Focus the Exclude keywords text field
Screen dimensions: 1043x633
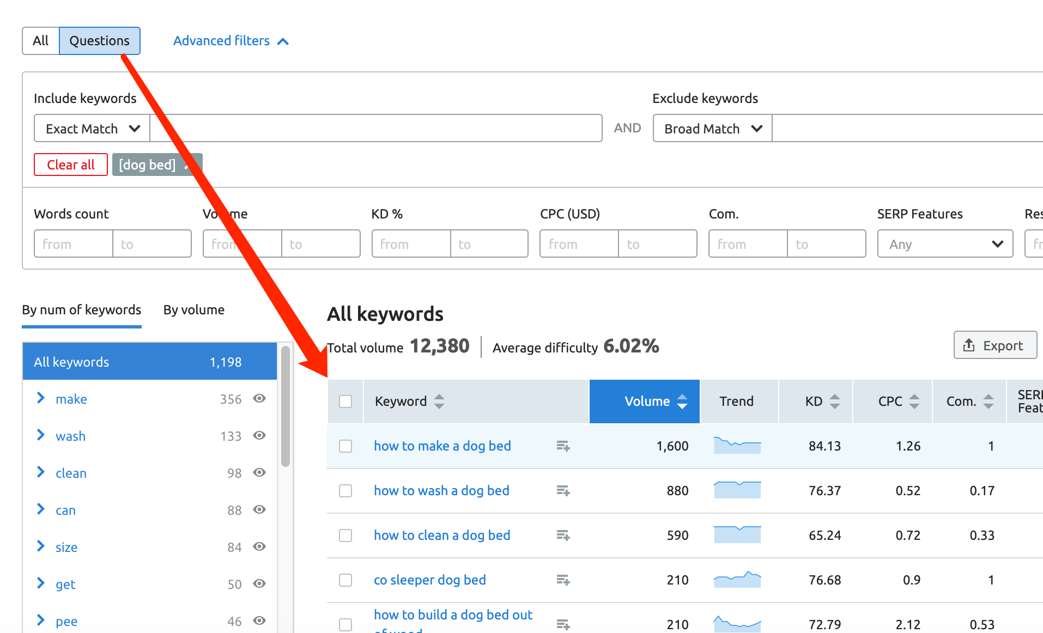pyautogui.click(x=907, y=129)
